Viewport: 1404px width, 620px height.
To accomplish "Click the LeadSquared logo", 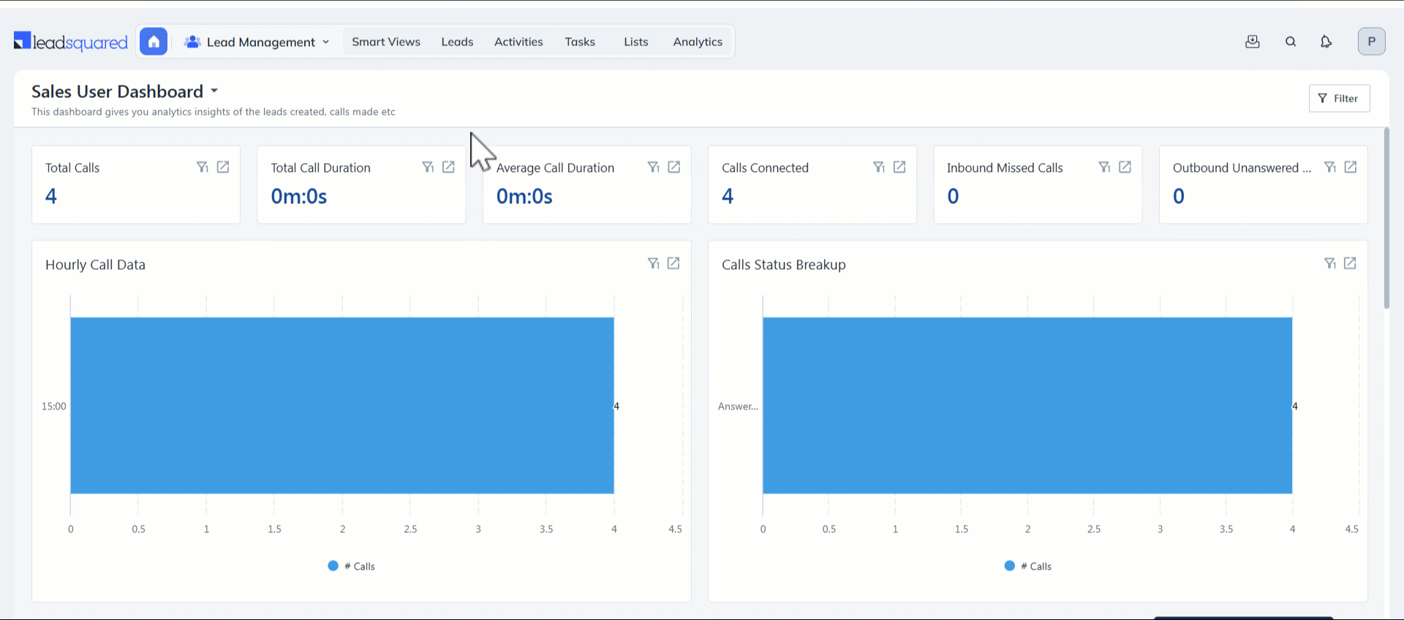I will coord(71,42).
